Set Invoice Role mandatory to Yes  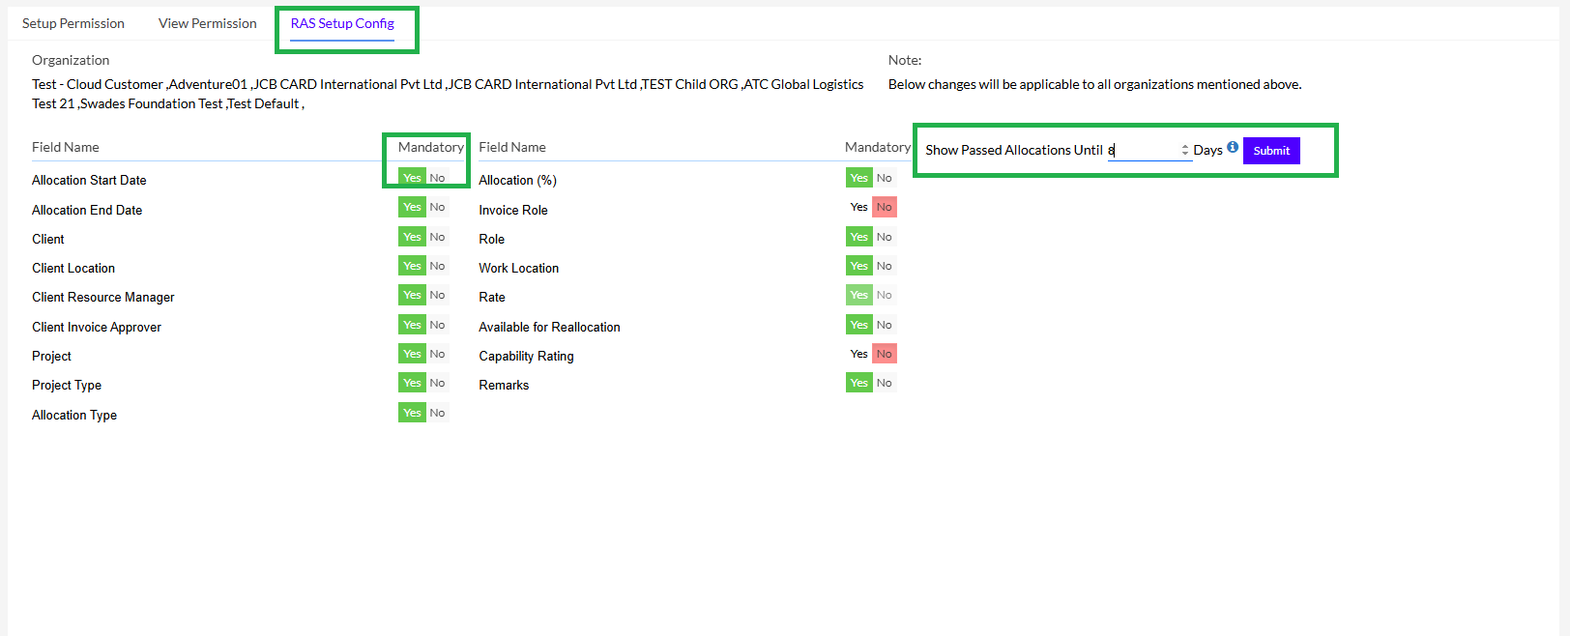858,207
